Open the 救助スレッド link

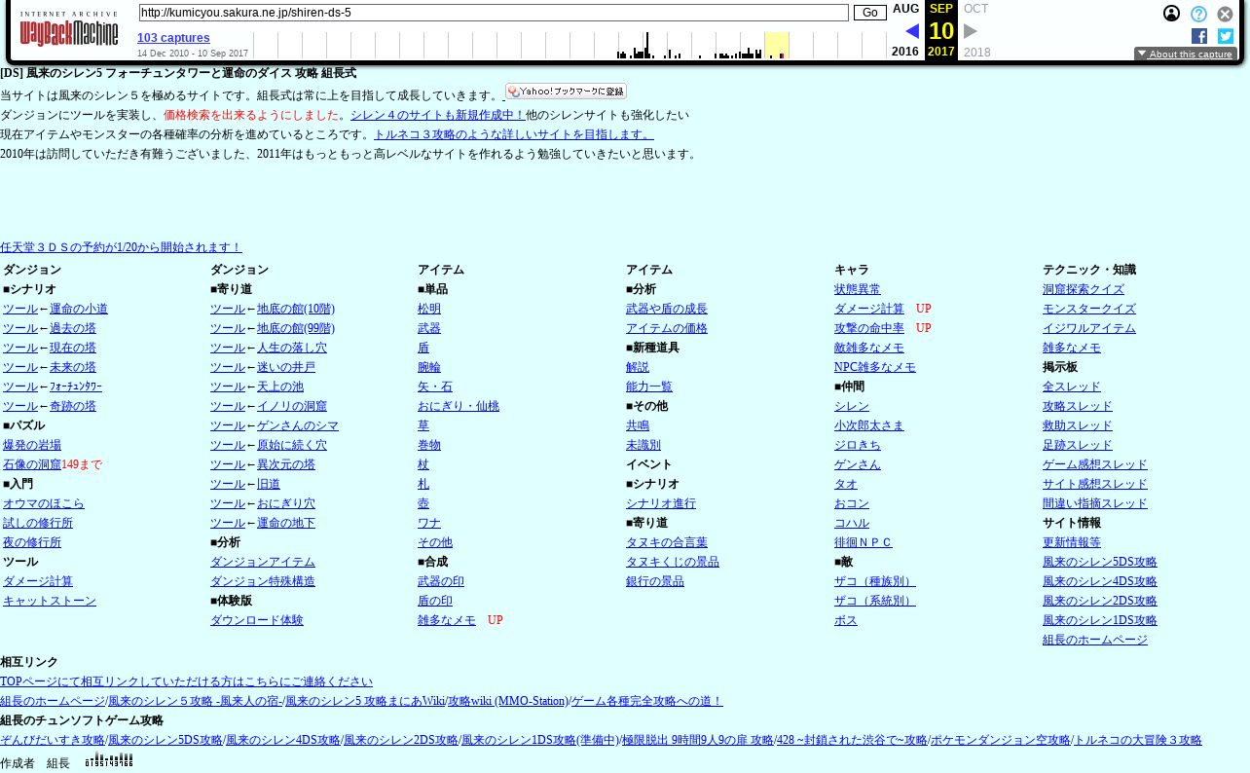click(x=1078, y=425)
